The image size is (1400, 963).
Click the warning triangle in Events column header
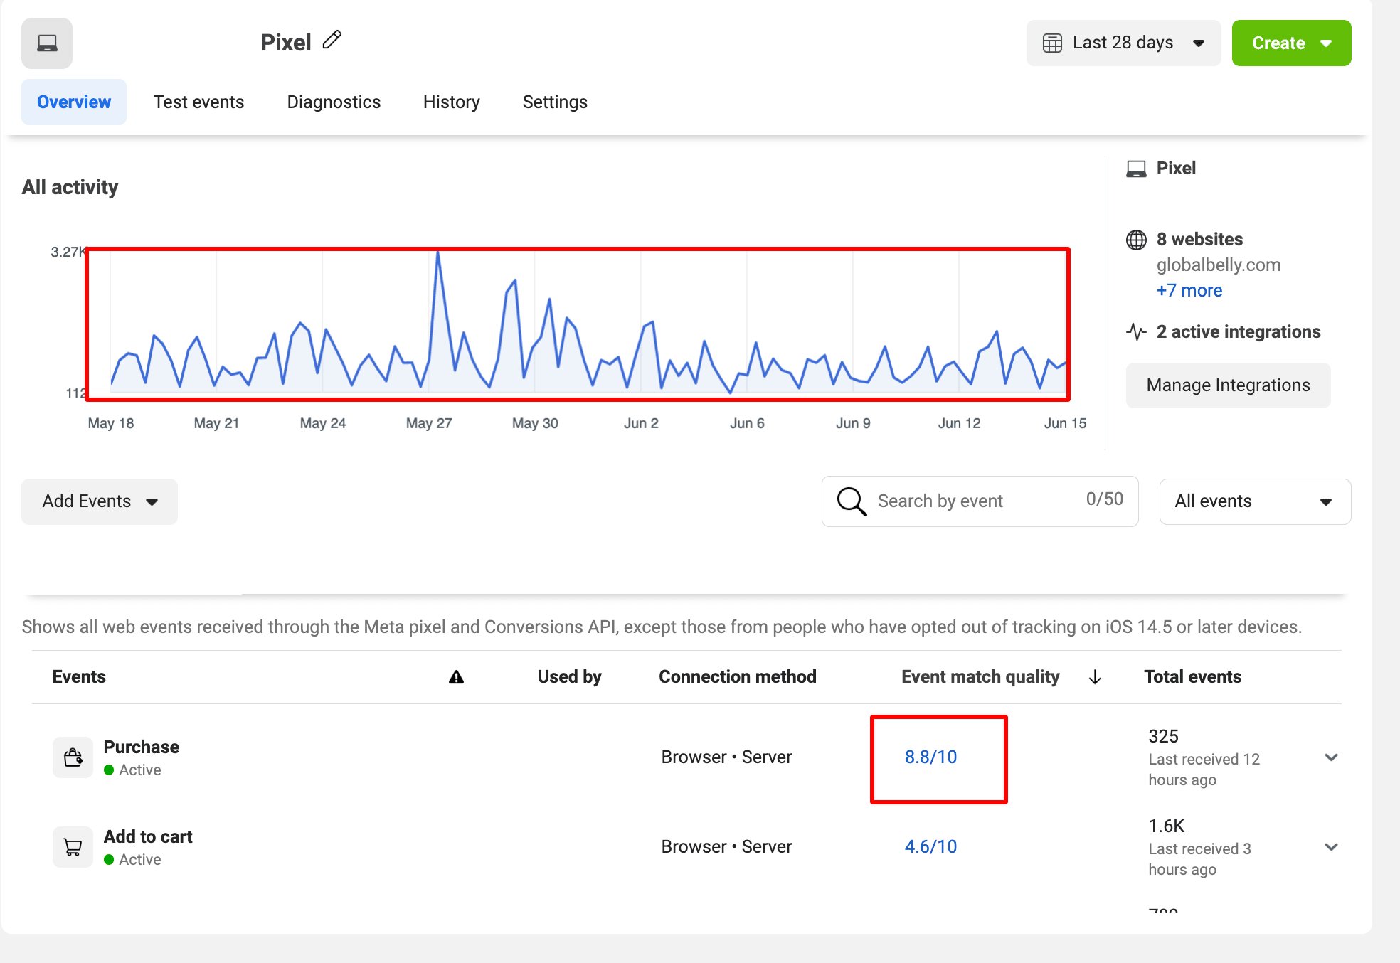pos(456,676)
